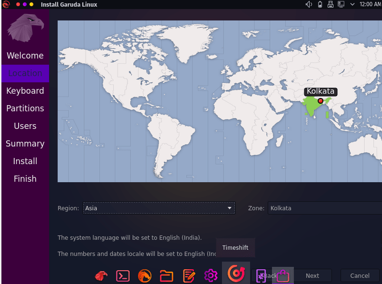Click the red window control dot
Viewport: 382px width, 284px height.
coord(18,4)
